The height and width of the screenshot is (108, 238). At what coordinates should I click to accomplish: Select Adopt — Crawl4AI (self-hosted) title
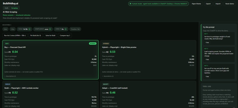coord(115,88)
